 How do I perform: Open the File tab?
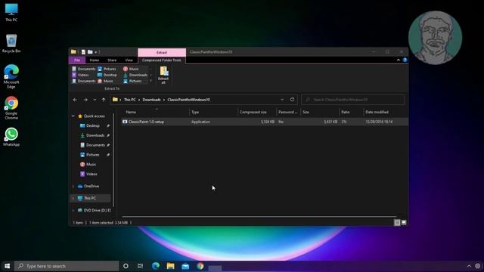[x=77, y=60]
